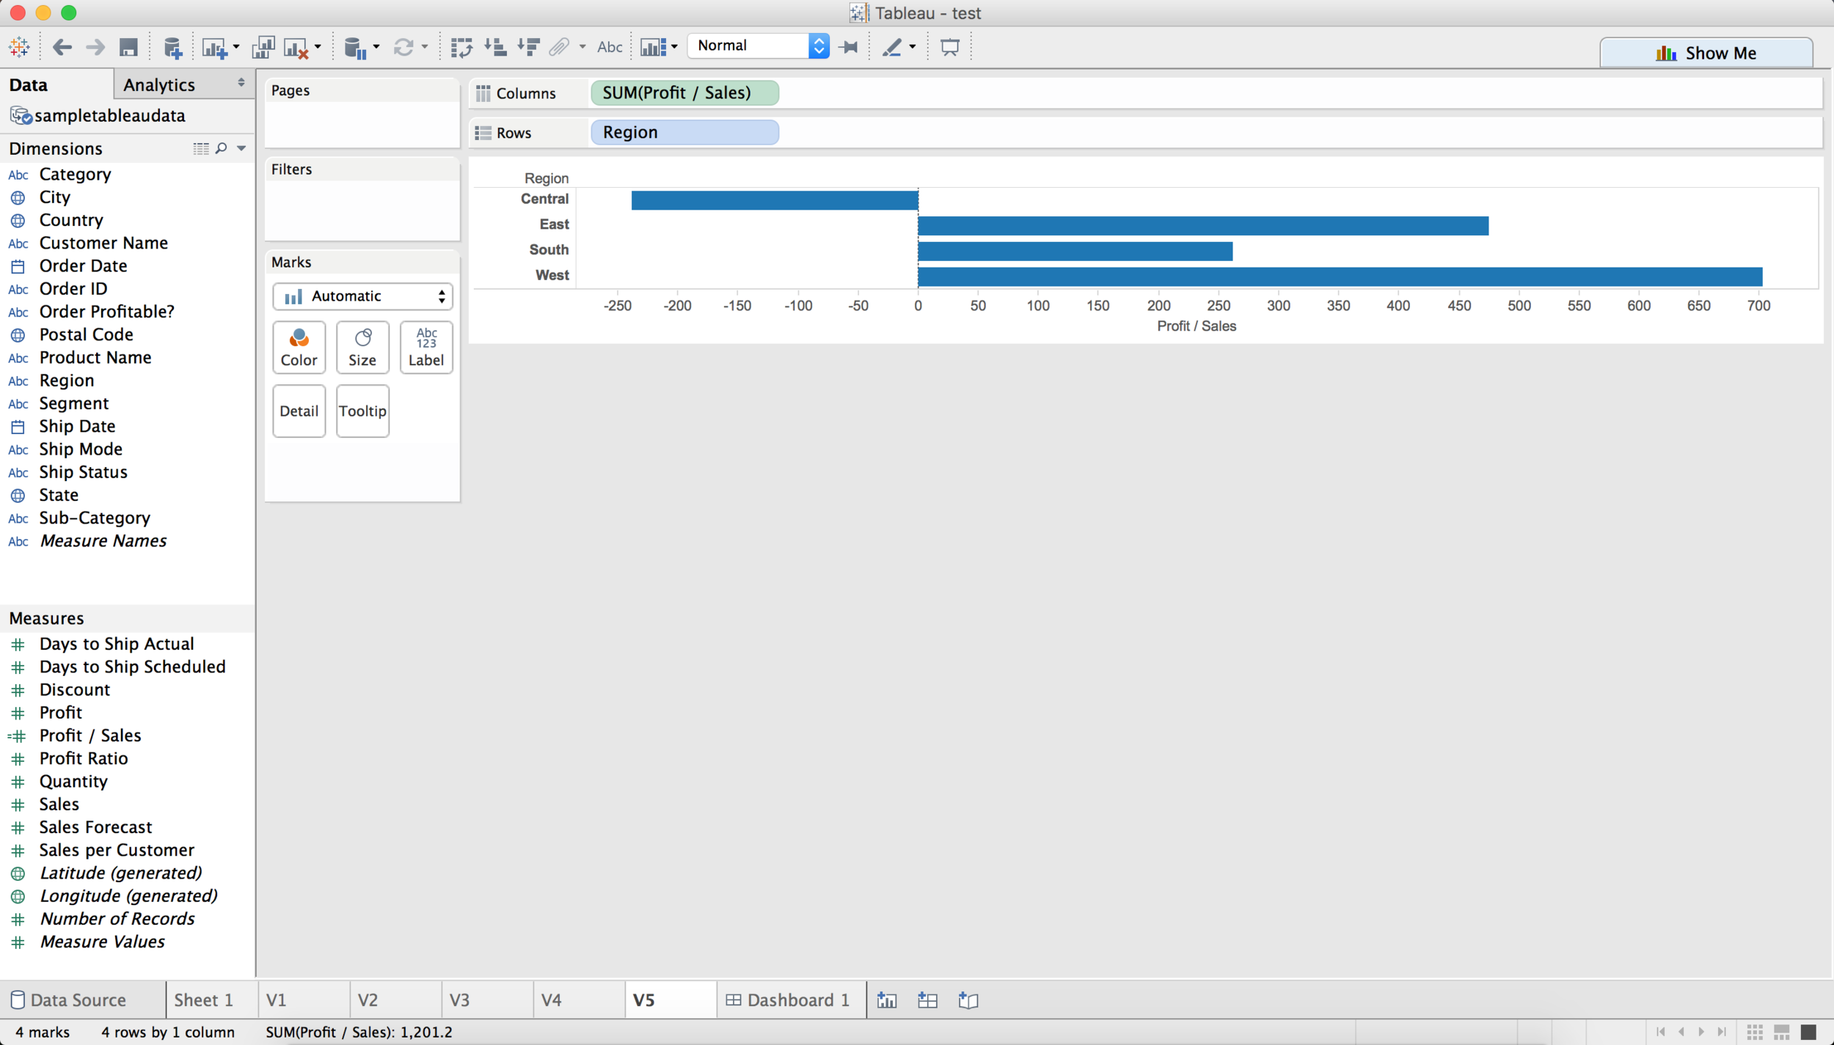Duplicate the current sheet
This screenshot has height=1045, width=1834.
(263, 48)
